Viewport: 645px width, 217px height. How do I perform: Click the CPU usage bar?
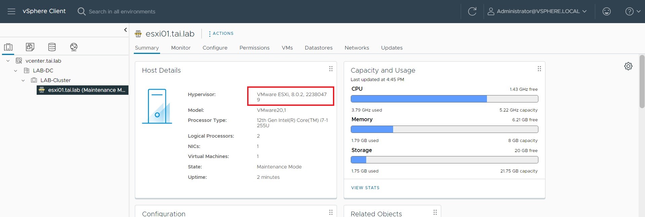(x=444, y=99)
